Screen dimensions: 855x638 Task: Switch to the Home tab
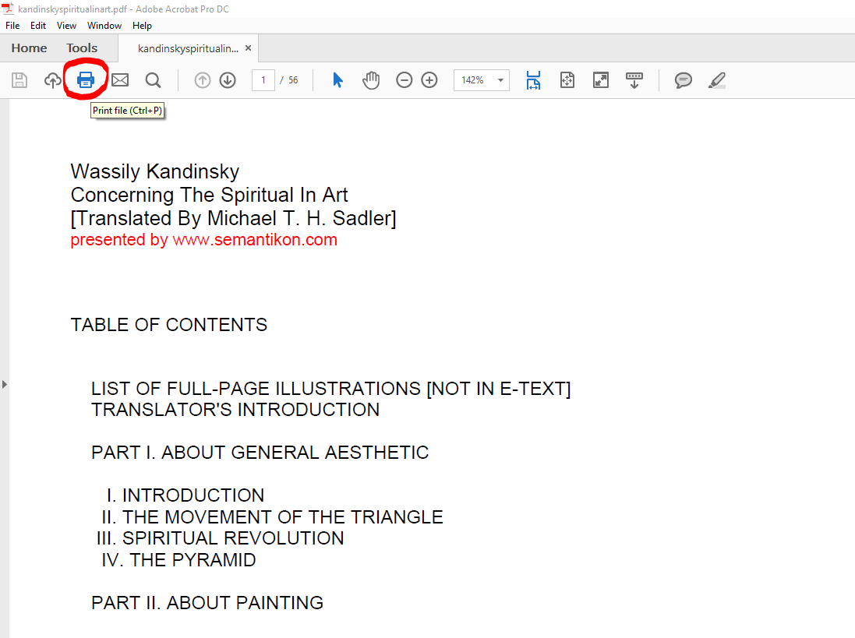pos(29,48)
